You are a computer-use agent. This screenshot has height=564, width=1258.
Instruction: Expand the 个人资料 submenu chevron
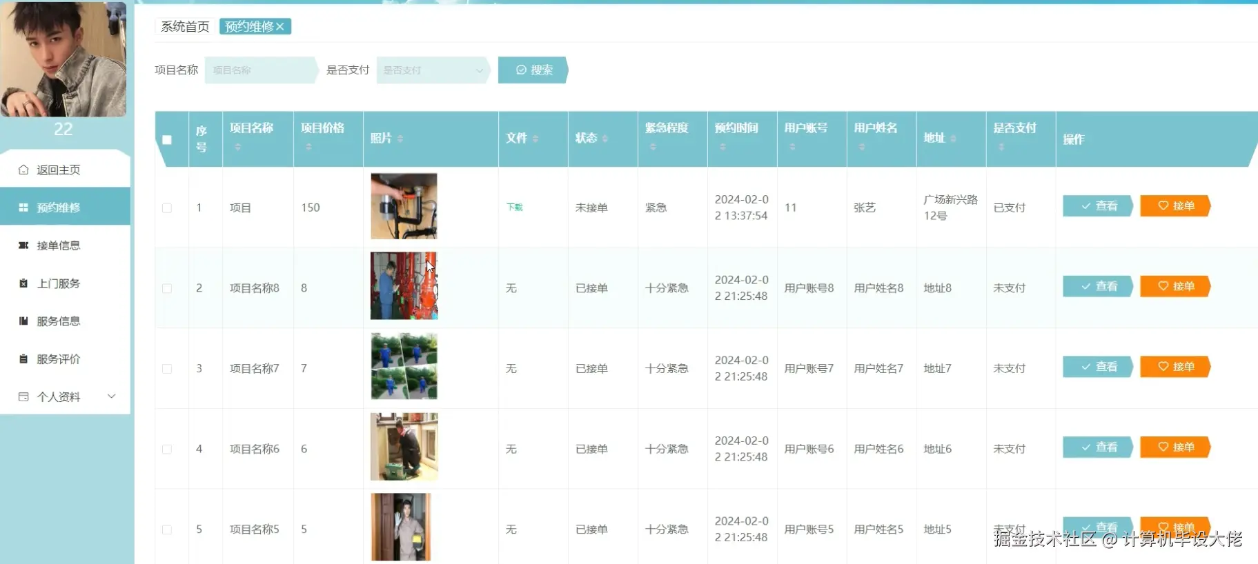[x=112, y=396]
